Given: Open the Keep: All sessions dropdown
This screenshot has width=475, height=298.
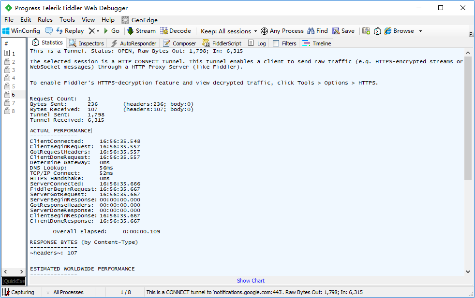Looking at the screenshot, I should click(229, 31).
